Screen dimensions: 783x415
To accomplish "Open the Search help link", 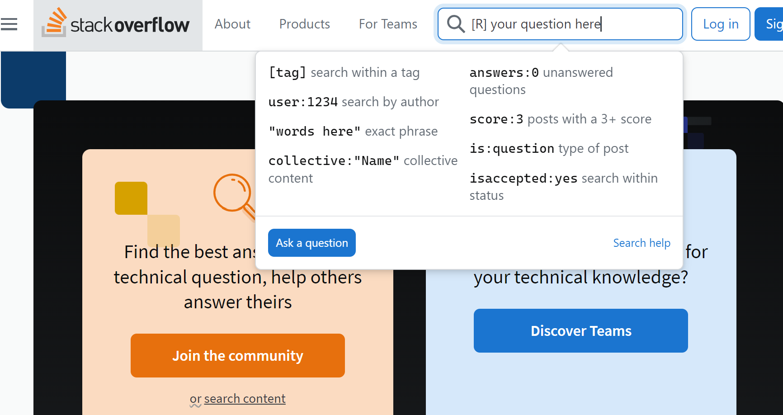I will 641,243.
